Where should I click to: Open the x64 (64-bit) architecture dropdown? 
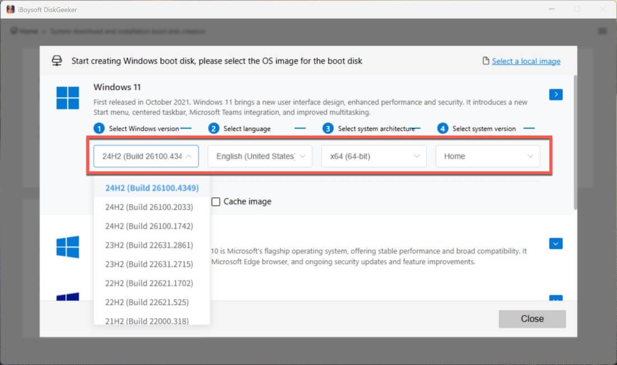[x=374, y=156]
